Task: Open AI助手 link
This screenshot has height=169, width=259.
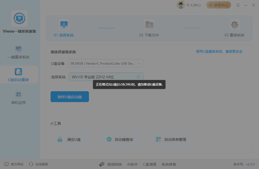Action: click(x=132, y=164)
